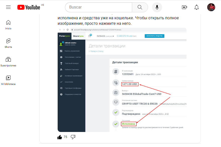Open the account avatar menu
221x147 pixels.
pos(211,7)
